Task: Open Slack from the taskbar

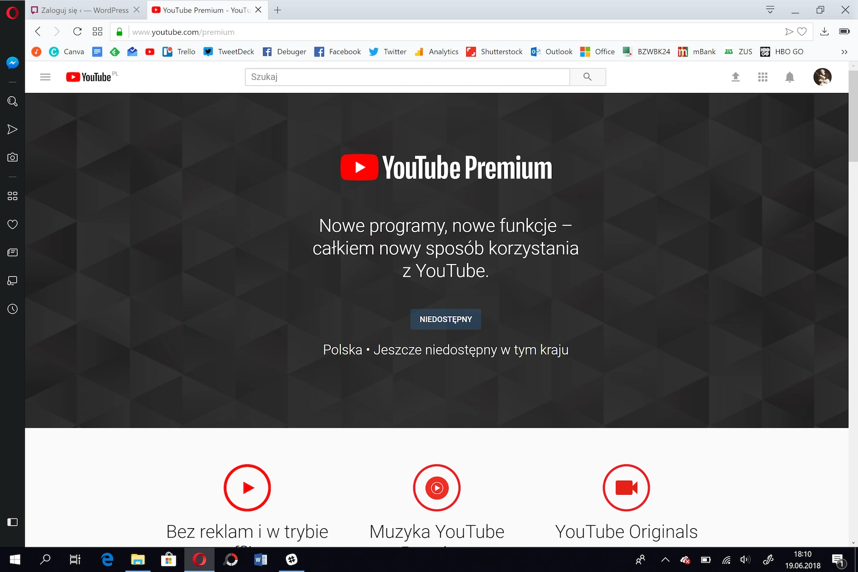Action: [x=292, y=559]
